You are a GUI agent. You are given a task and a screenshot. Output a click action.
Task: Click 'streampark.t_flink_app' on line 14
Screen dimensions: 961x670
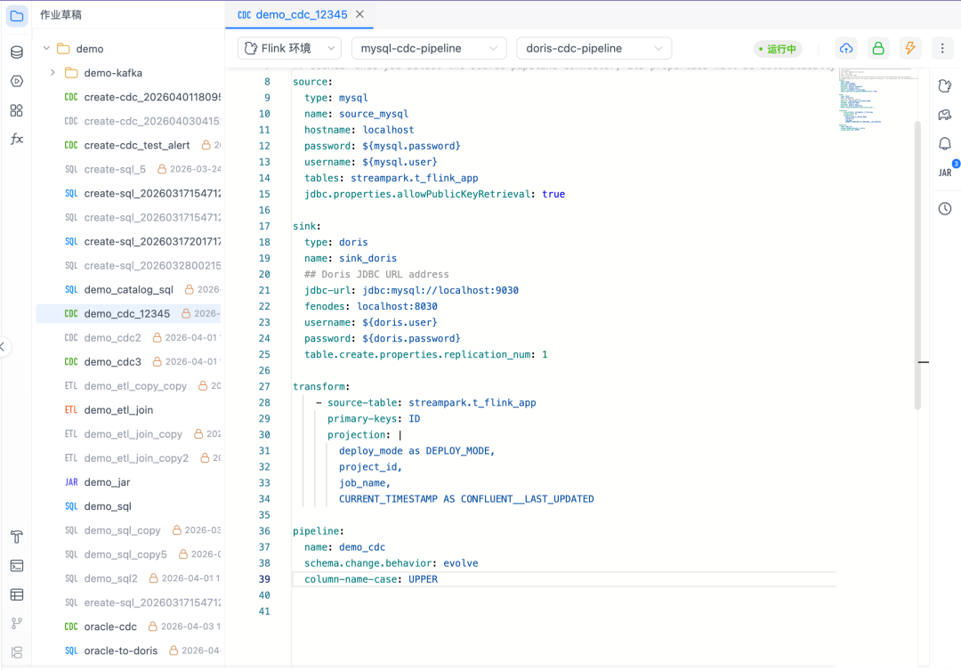pyautogui.click(x=415, y=178)
